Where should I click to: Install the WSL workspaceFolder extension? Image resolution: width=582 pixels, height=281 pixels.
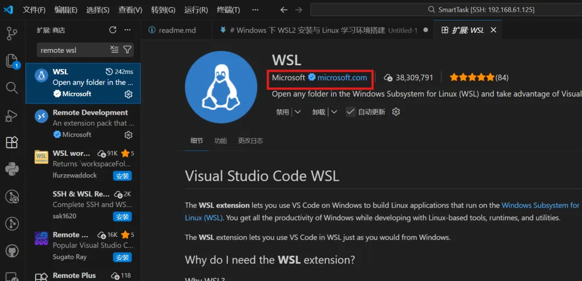pos(122,176)
